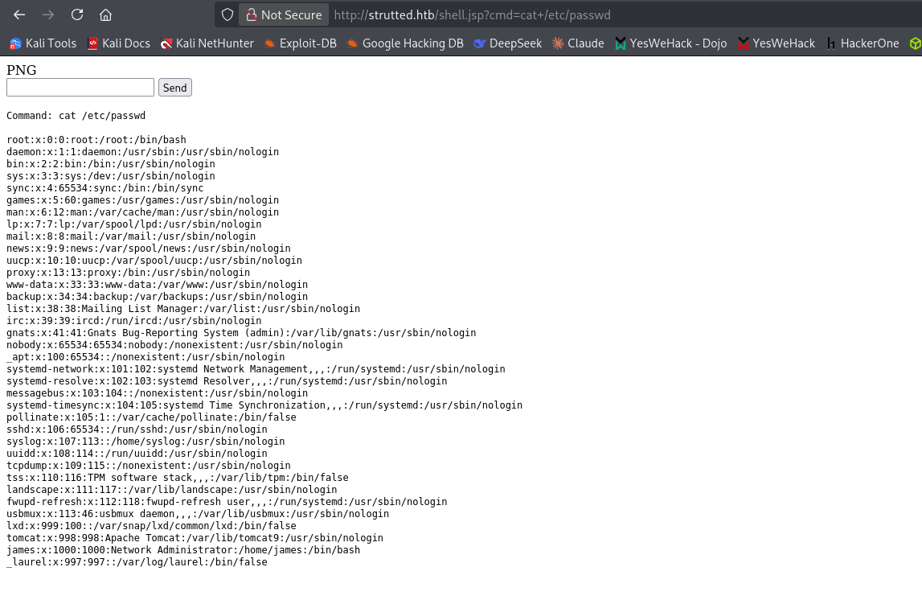Select the _laurel:x:997 line
This screenshot has height=604, width=922.
click(x=137, y=561)
